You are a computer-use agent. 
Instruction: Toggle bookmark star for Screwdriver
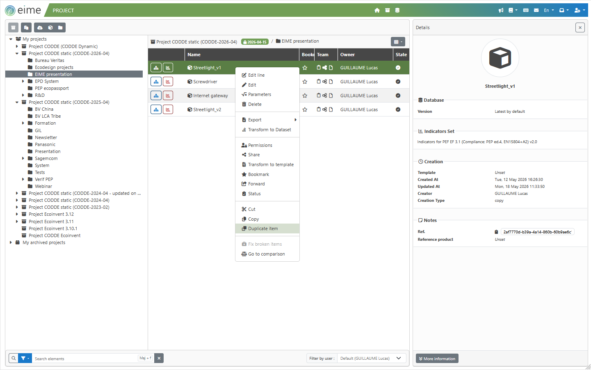305,82
